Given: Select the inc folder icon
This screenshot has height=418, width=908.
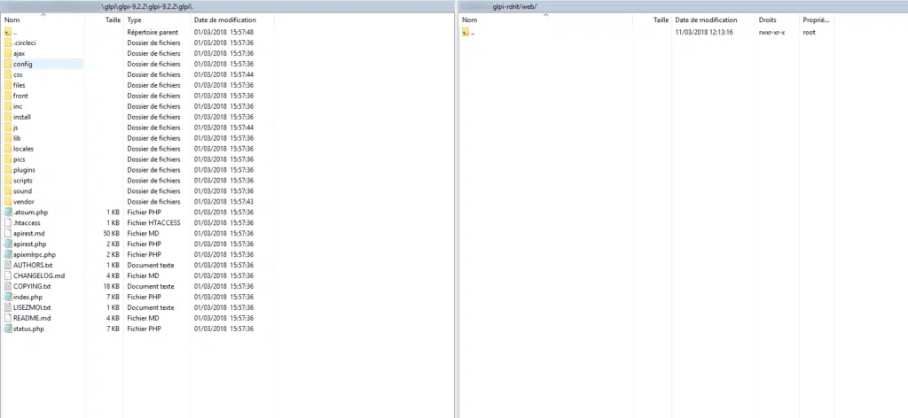Looking at the screenshot, I should (x=7, y=106).
